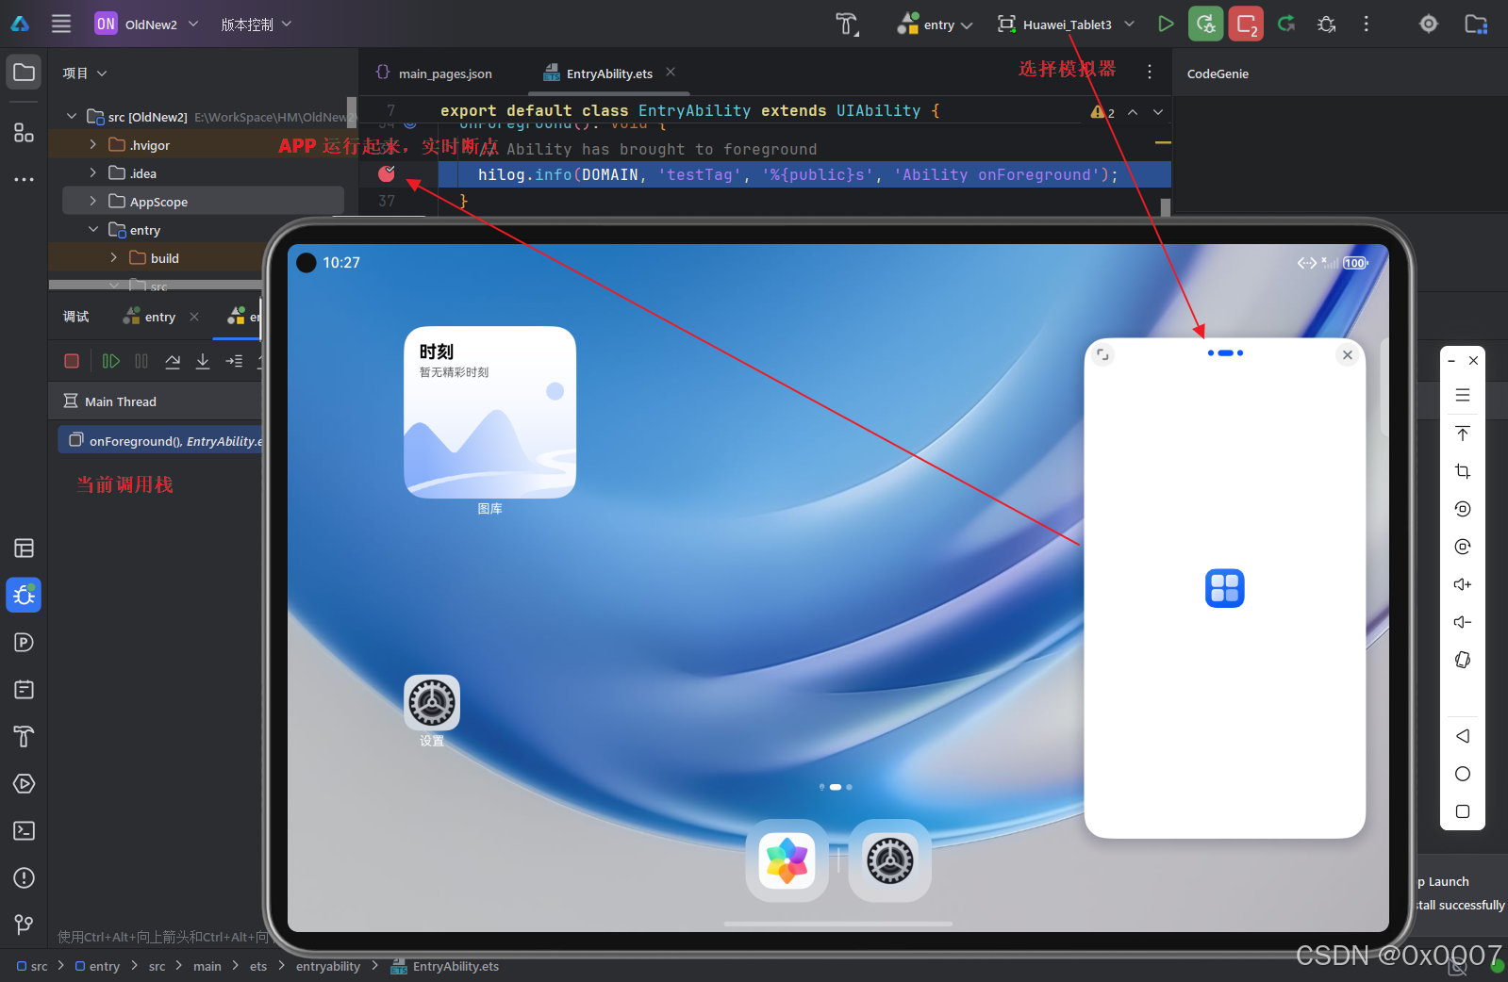Close the floating app window on emulator

[1348, 355]
